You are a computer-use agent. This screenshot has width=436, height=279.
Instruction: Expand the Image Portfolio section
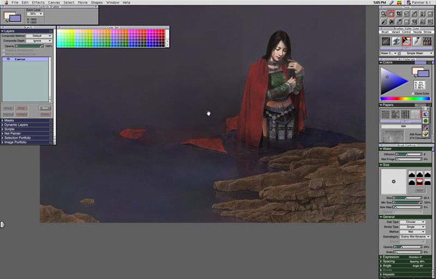[x=3, y=142]
